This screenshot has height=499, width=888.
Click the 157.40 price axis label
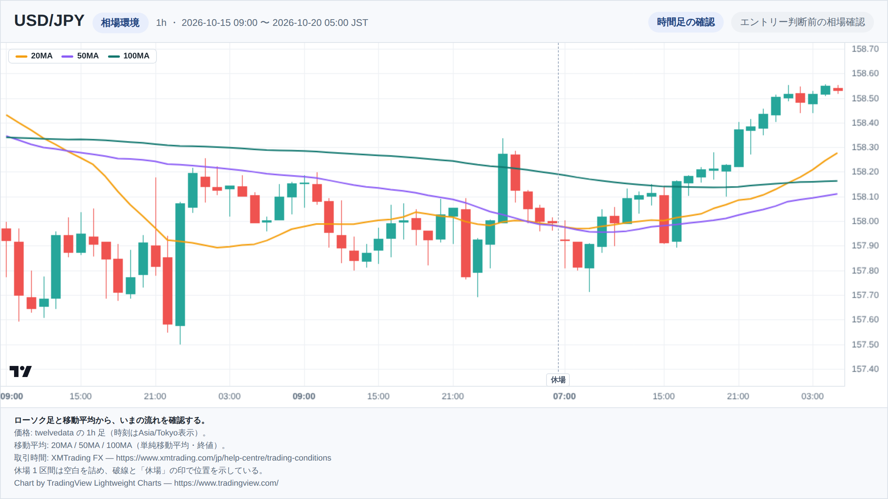tap(865, 369)
